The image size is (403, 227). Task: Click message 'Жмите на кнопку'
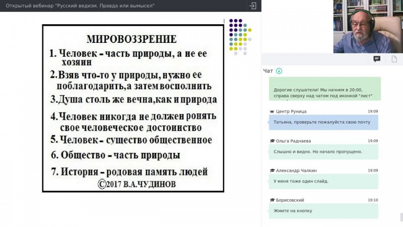click(323, 211)
